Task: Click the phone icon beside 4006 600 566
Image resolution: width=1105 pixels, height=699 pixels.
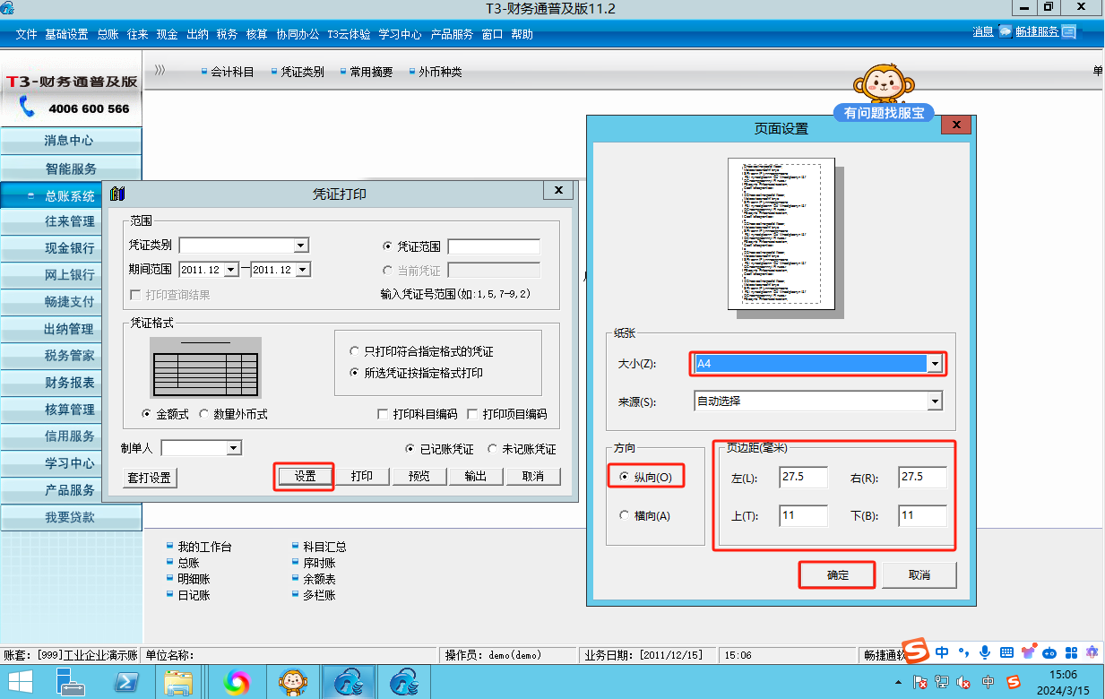Action: point(28,108)
